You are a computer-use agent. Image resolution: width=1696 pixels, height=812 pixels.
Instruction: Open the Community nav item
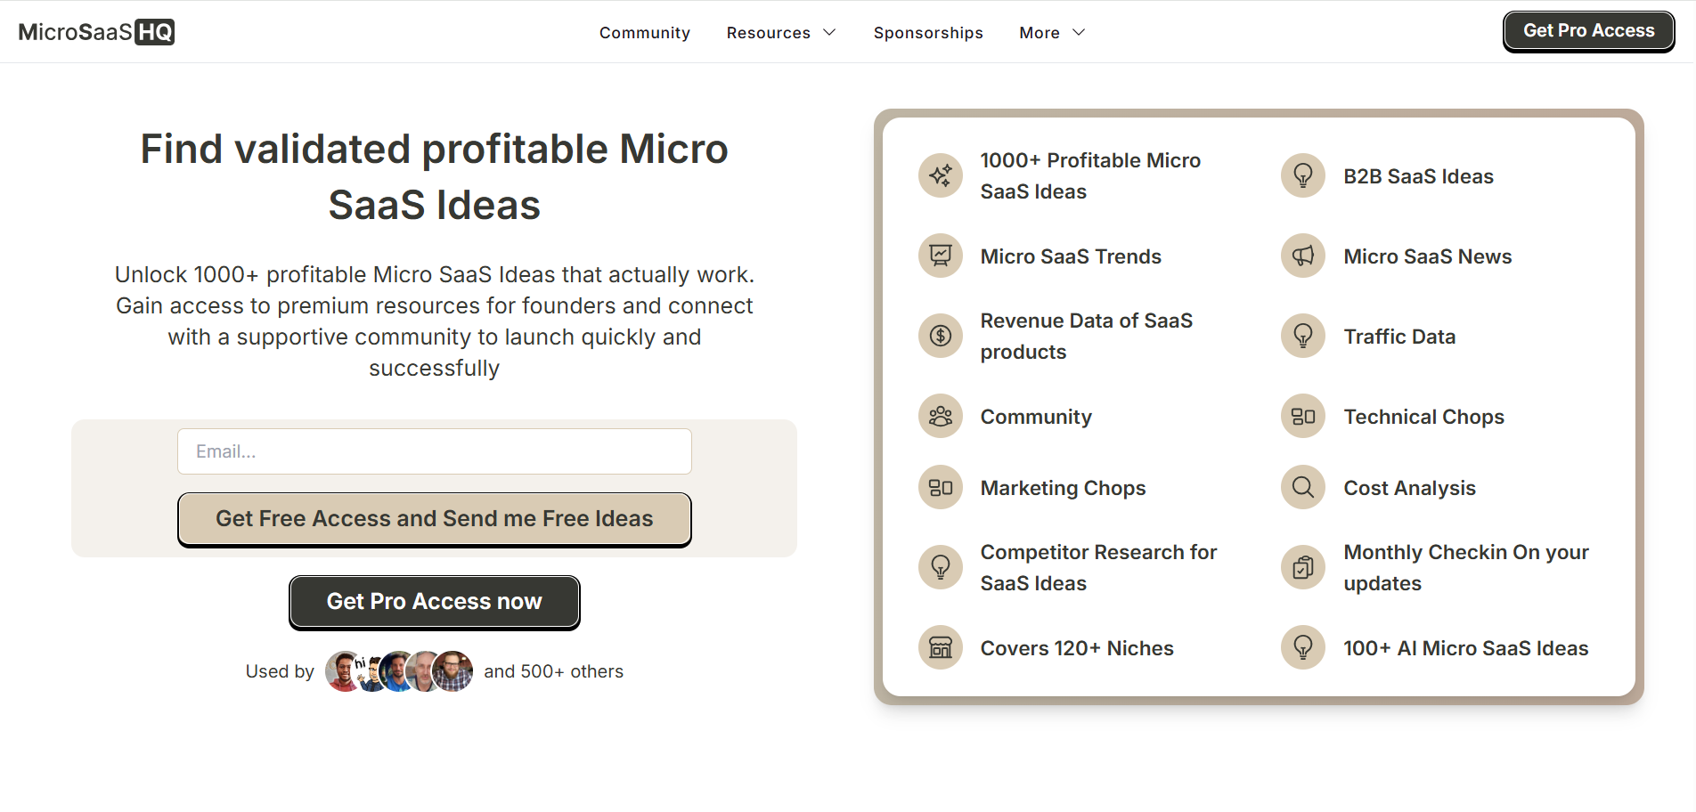click(x=645, y=33)
